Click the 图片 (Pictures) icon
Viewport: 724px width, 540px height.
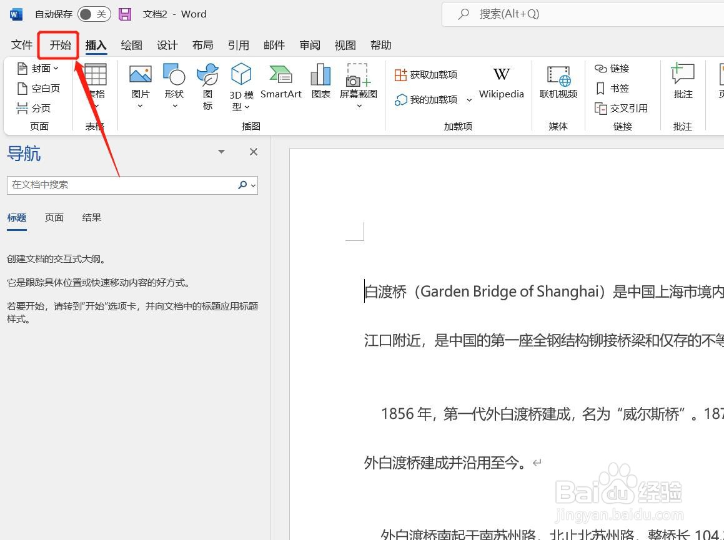coord(141,74)
